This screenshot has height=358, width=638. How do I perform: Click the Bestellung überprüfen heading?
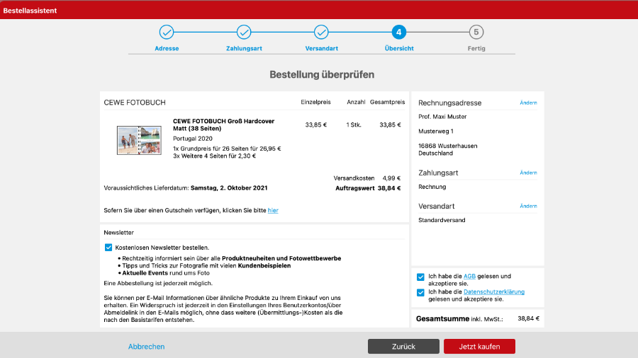point(322,74)
